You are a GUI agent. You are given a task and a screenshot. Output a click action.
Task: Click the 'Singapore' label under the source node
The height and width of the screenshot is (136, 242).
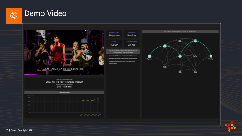click(x=149, y=59)
